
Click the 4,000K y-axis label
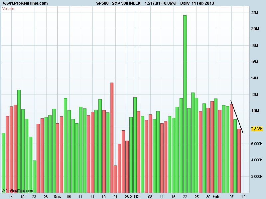coord(257,160)
